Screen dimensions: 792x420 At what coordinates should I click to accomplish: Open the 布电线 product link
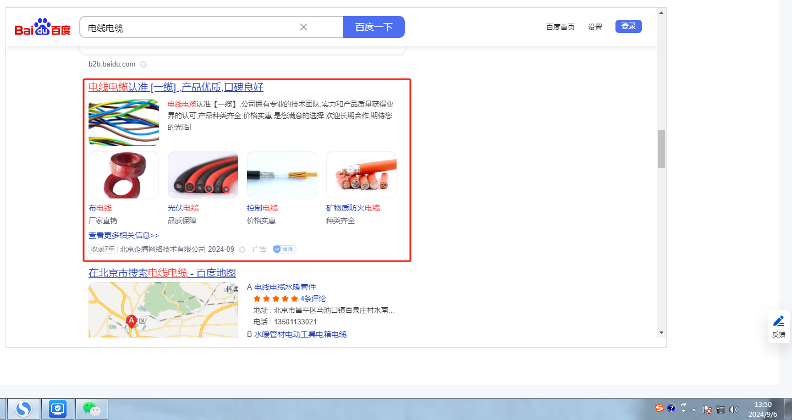100,208
